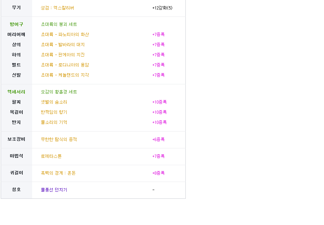The width and height of the screenshot is (324, 225).
Task: Click the 액세서리 category label
Action: pos(16,92)
